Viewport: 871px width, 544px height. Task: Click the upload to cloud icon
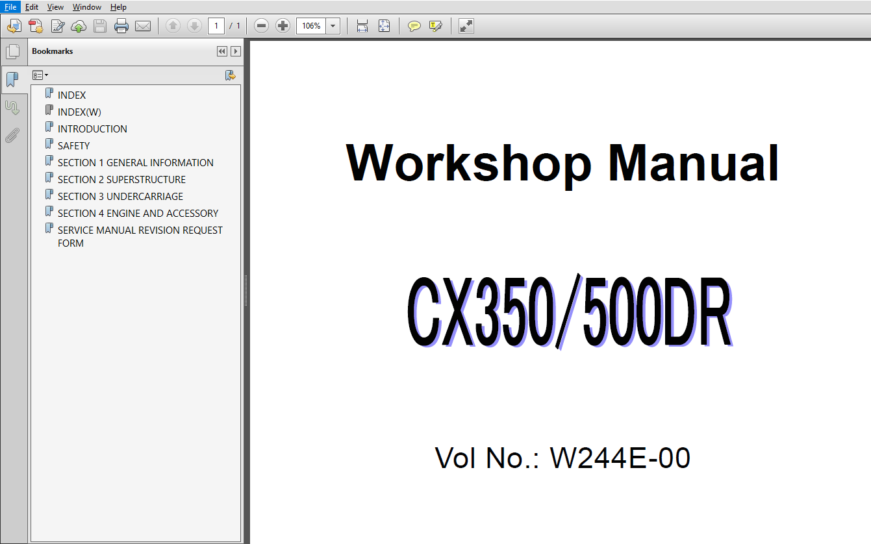pos(79,26)
